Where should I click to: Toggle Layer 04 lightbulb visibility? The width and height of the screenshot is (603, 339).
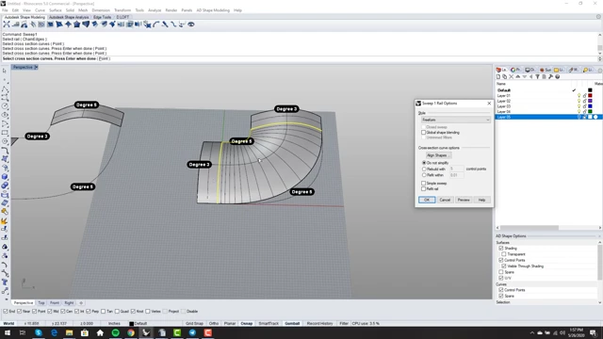579,111
